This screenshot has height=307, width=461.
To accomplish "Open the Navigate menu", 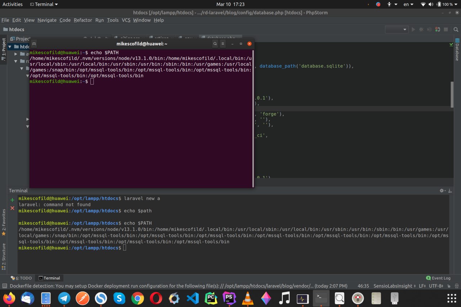I will click(x=47, y=20).
